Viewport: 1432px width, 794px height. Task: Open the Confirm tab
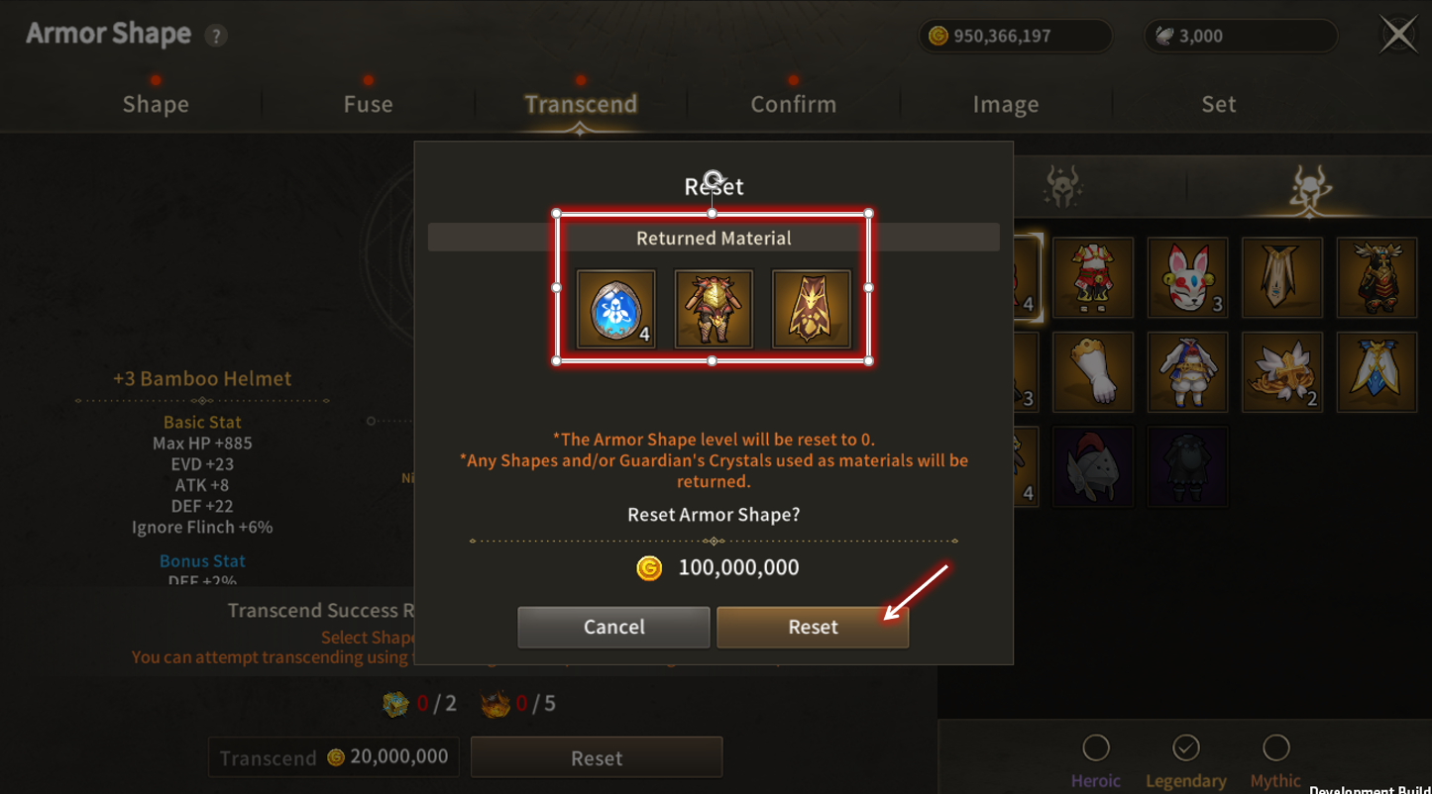pyautogui.click(x=793, y=104)
